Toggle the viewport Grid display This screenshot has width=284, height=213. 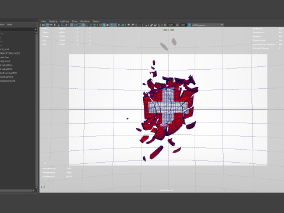(72, 25)
